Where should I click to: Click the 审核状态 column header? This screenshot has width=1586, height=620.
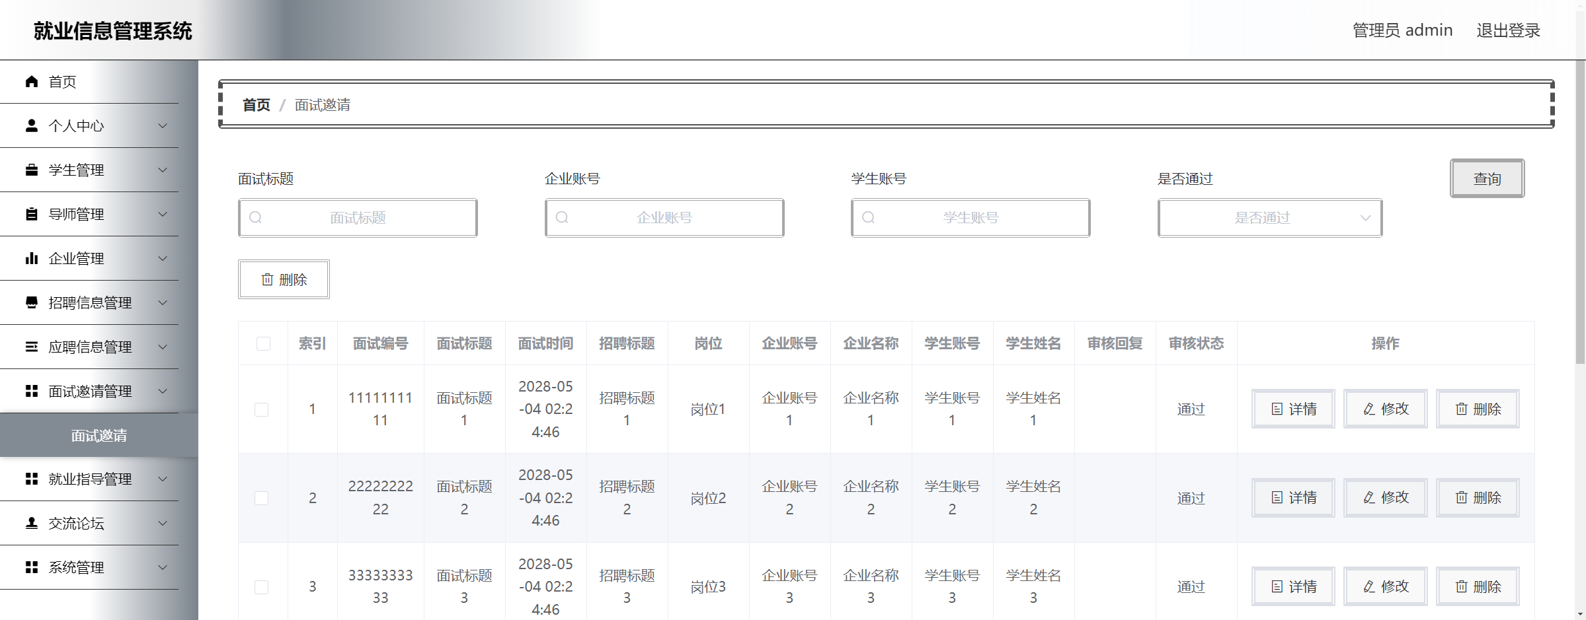tap(1196, 343)
